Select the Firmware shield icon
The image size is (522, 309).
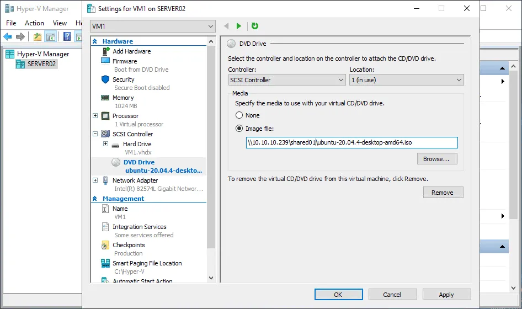(105, 61)
